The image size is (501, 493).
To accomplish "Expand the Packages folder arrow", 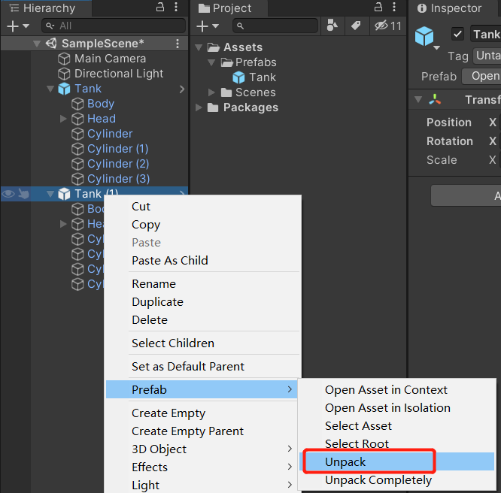I will tap(199, 107).
